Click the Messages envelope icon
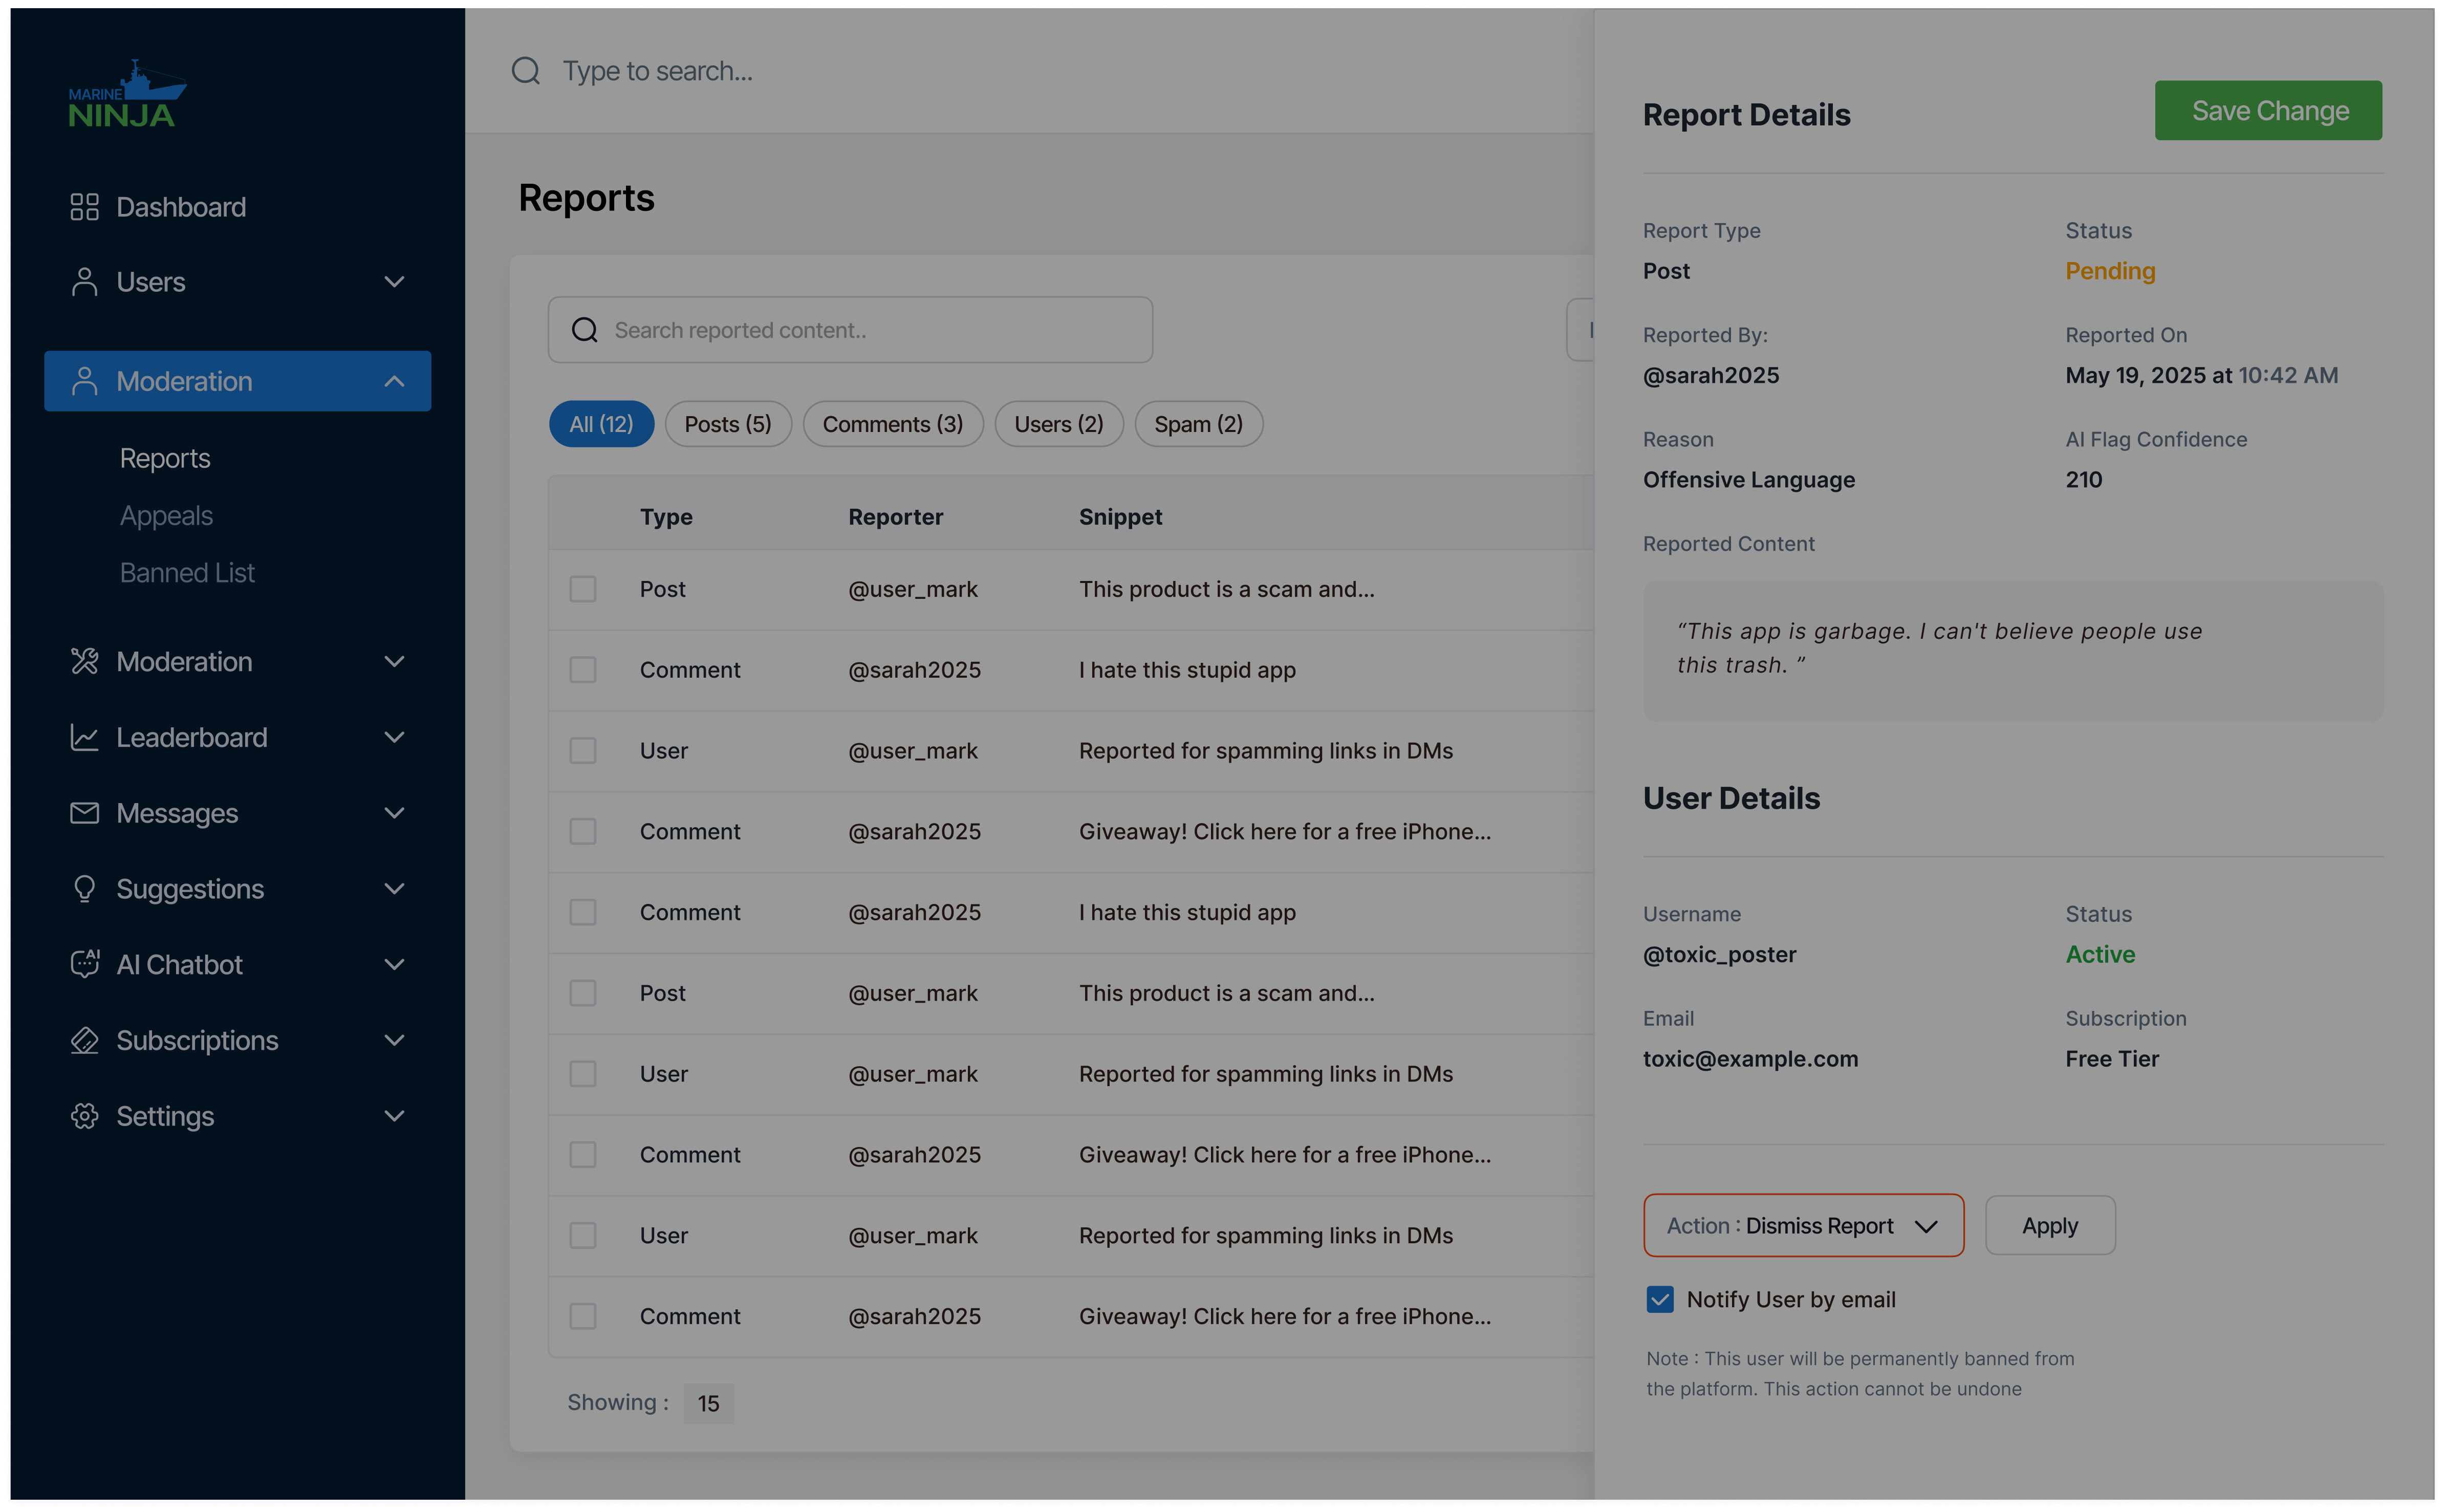The width and height of the screenshot is (2445, 1512). point(84,813)
